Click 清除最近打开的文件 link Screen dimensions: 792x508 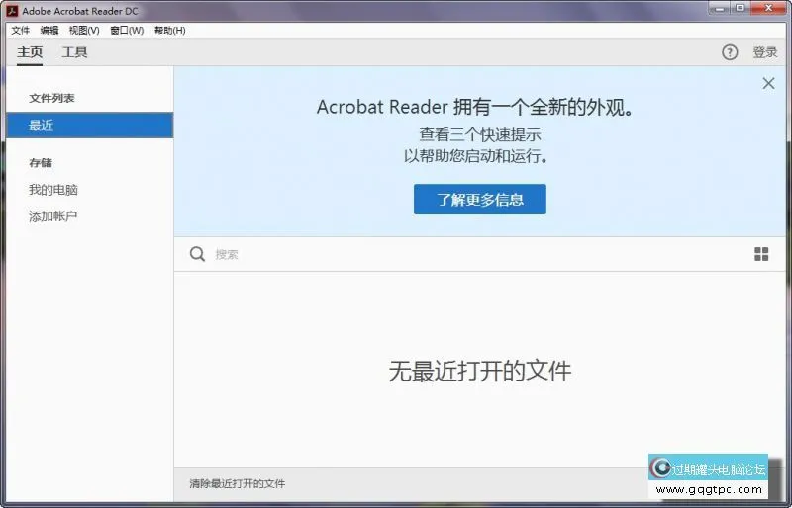(x=238, y=483)
